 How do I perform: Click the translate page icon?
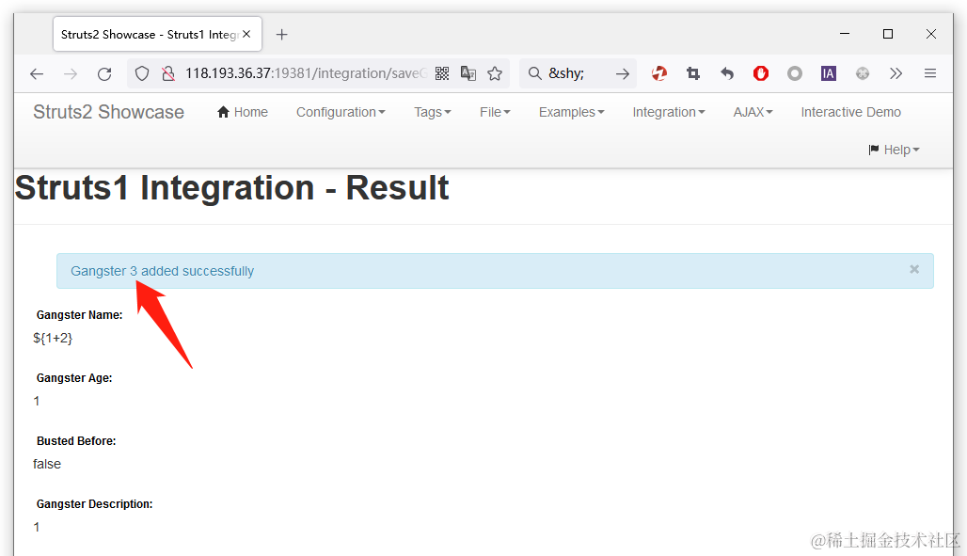[468, 74]
